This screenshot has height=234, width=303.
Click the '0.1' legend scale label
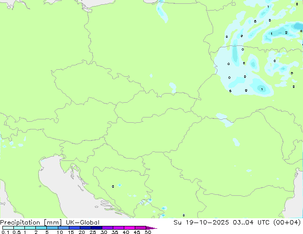(5, 232)
